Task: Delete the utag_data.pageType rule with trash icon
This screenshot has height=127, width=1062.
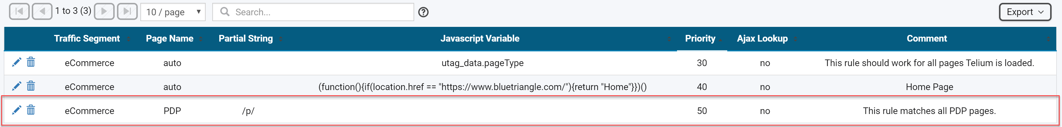Action: (31, 62)
